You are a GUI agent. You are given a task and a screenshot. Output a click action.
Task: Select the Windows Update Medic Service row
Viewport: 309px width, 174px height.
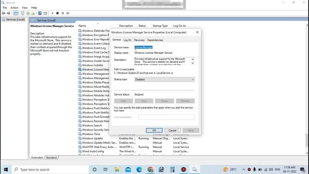click(x=134, y=143)
